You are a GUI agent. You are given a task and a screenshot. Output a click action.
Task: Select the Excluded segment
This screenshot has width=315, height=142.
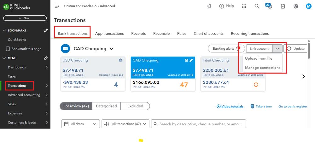click(135, 106)
